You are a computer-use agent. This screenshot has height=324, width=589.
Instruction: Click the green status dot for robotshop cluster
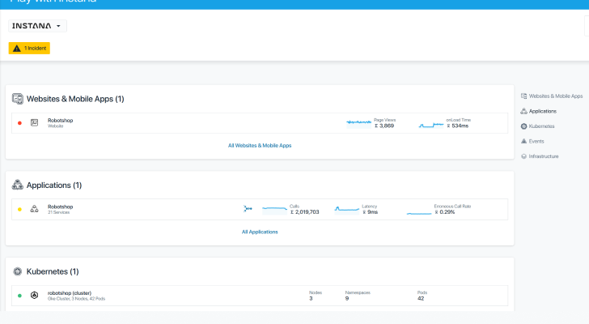19,296
